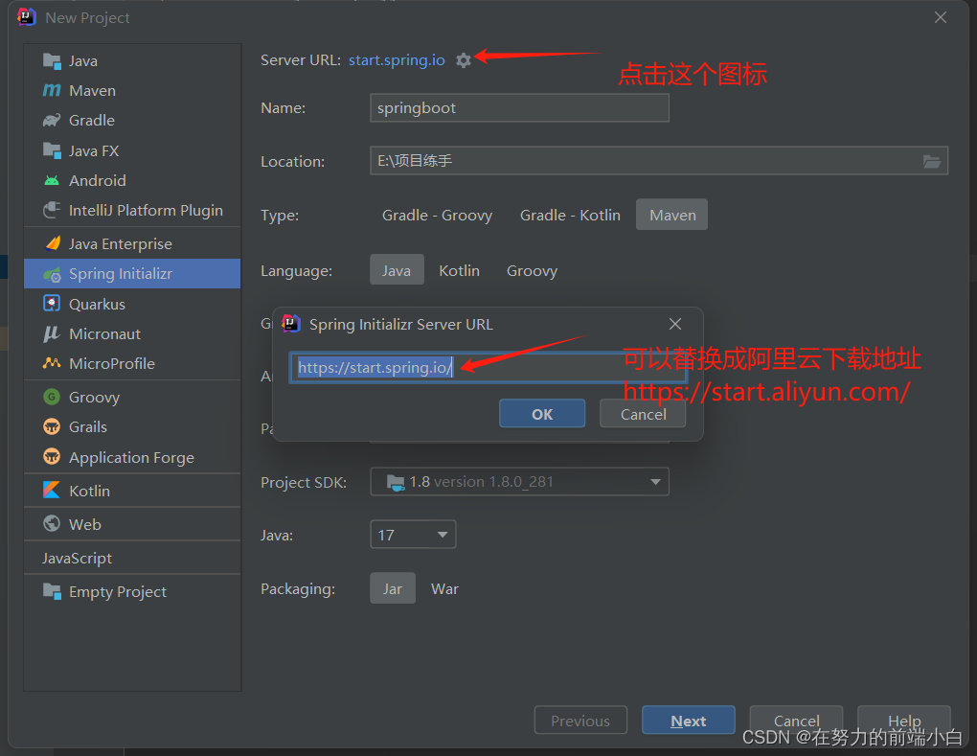
Task: Select Java Enterprise in the list
Action: pyautogui.click(x=132, y=243)
